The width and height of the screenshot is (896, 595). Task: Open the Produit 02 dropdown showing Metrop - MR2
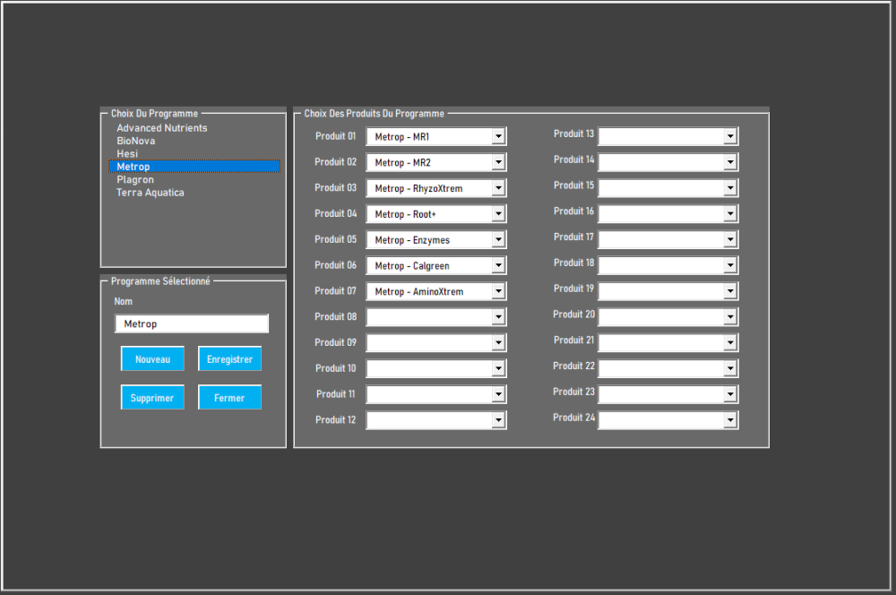[x=498, y=162]
